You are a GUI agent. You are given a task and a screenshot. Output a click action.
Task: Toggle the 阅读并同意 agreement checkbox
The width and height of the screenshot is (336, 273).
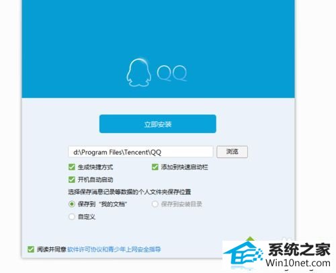31,249
